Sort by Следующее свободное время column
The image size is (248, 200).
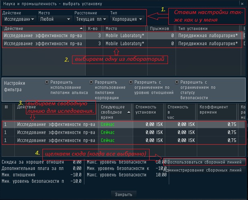pyautogui.click(x=116, y=112)
